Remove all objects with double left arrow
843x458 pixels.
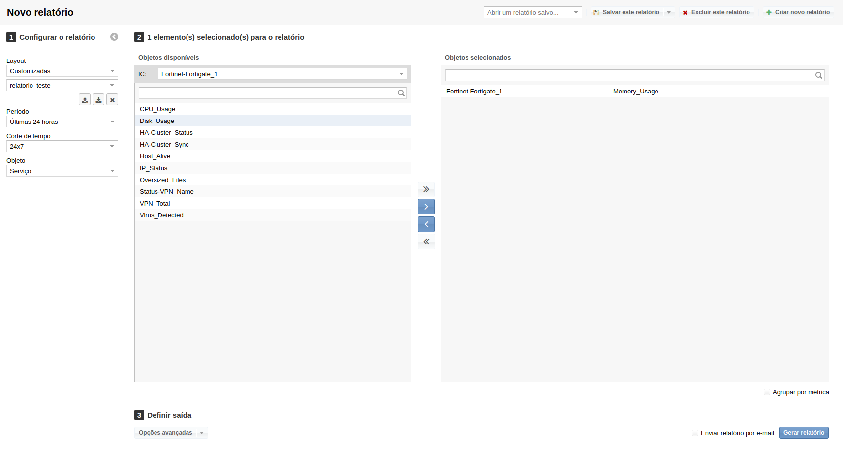(x=426, y=242)
